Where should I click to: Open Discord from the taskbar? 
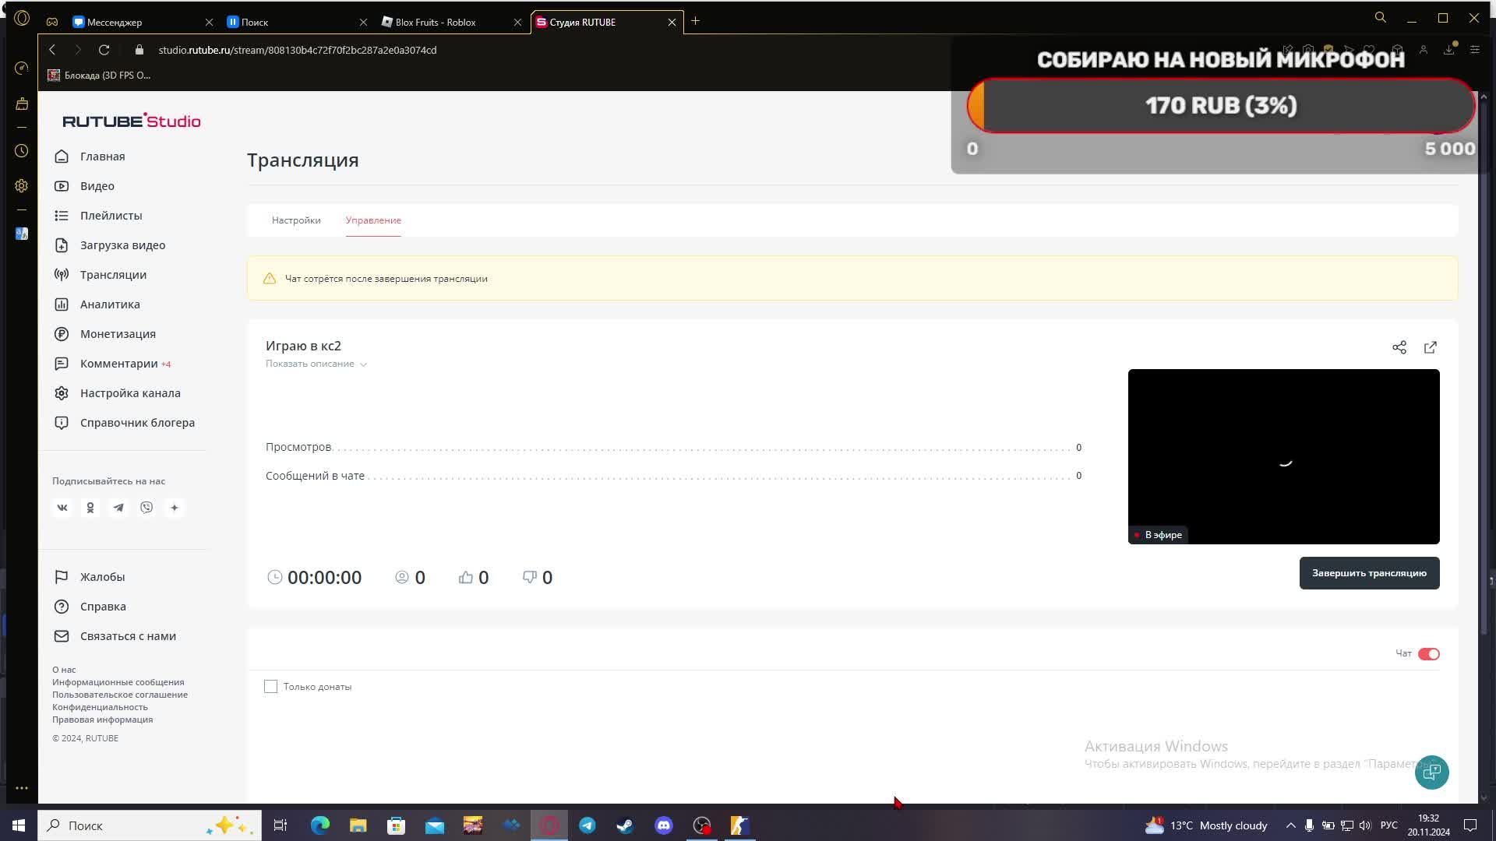pos(663,825)
